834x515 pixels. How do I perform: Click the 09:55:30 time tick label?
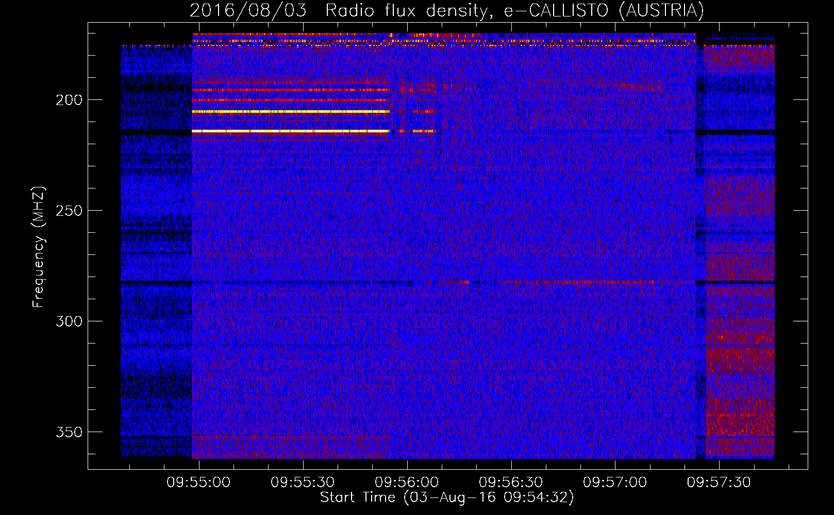click(303, 483)
